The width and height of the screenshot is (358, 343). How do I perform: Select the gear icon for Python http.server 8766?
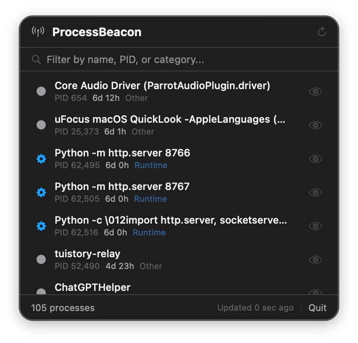coord(41,158)
